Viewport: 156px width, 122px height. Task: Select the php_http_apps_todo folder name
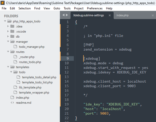pos(27,21)
